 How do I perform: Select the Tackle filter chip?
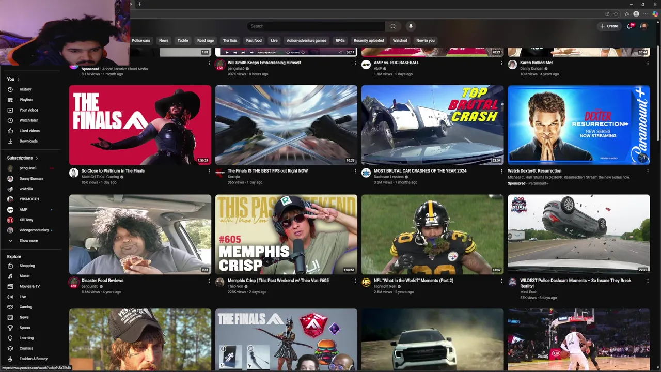tap(183, 40)
